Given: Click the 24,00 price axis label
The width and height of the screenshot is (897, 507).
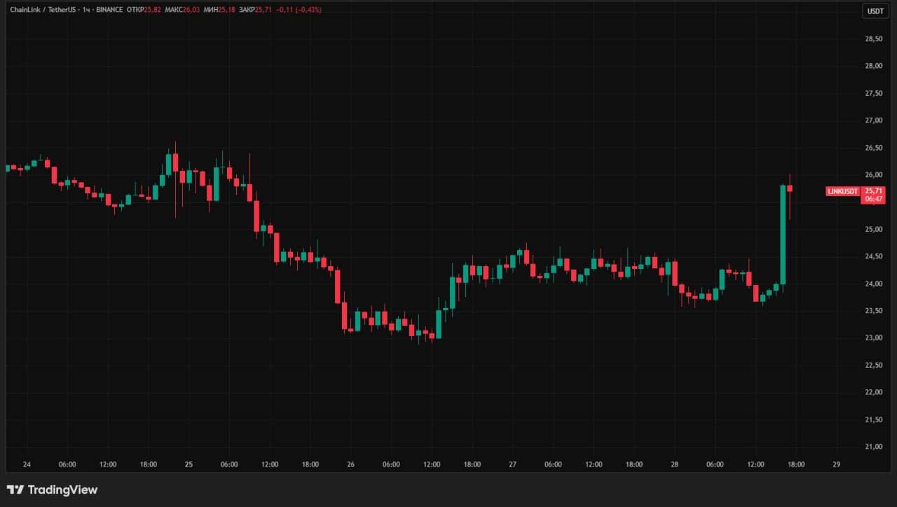Looking at the screenshot, I should (873, 284).
